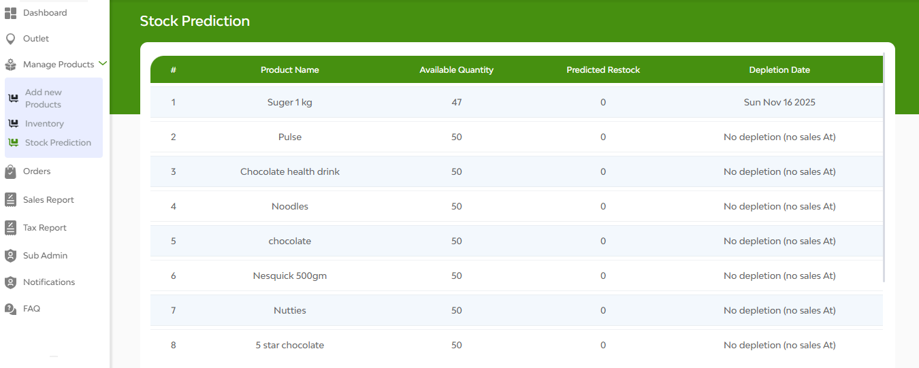Click the Orders bag icon
The image size is (919, 368).
(10, 171)
